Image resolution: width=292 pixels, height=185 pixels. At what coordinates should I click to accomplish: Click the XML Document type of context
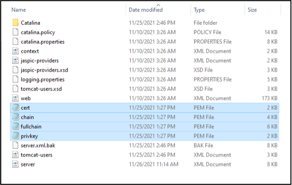[212, 51]
